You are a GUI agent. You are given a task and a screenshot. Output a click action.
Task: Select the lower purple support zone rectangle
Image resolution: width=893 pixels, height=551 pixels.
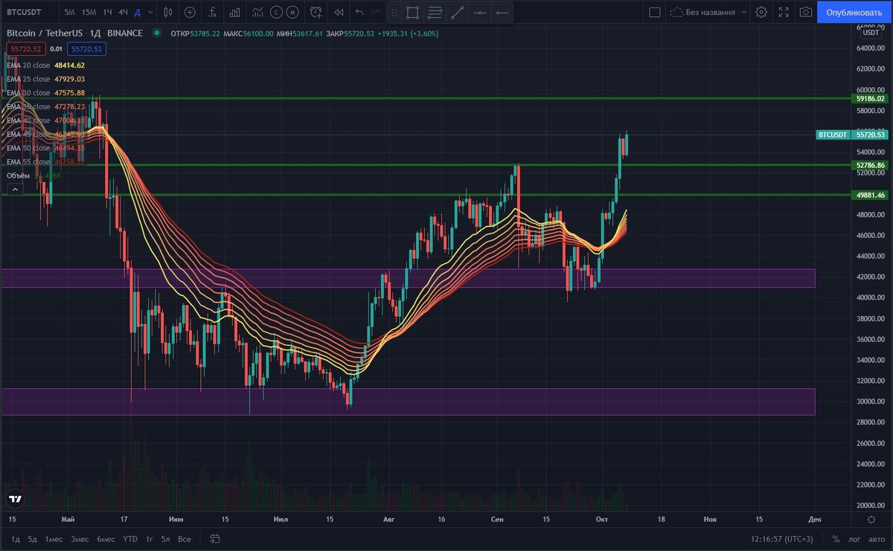pyautogui.click(x=408, y=402)
